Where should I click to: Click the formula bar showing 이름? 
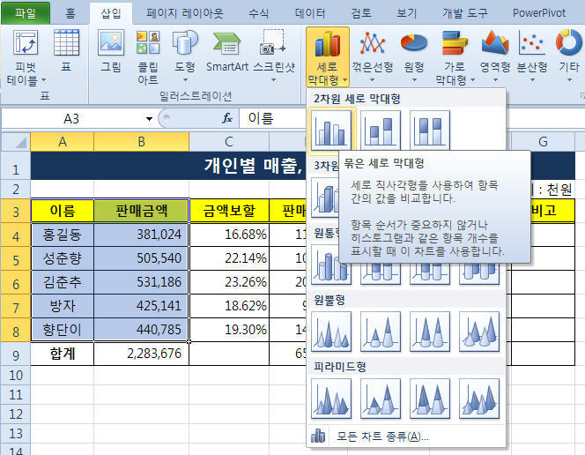[x=396, y=118]
